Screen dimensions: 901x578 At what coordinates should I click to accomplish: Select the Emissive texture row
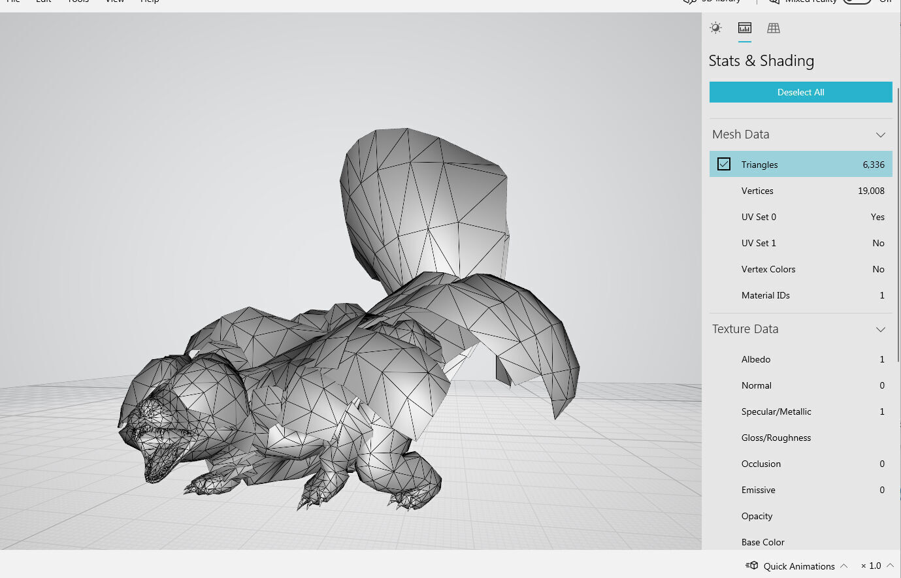pos(801,490)
